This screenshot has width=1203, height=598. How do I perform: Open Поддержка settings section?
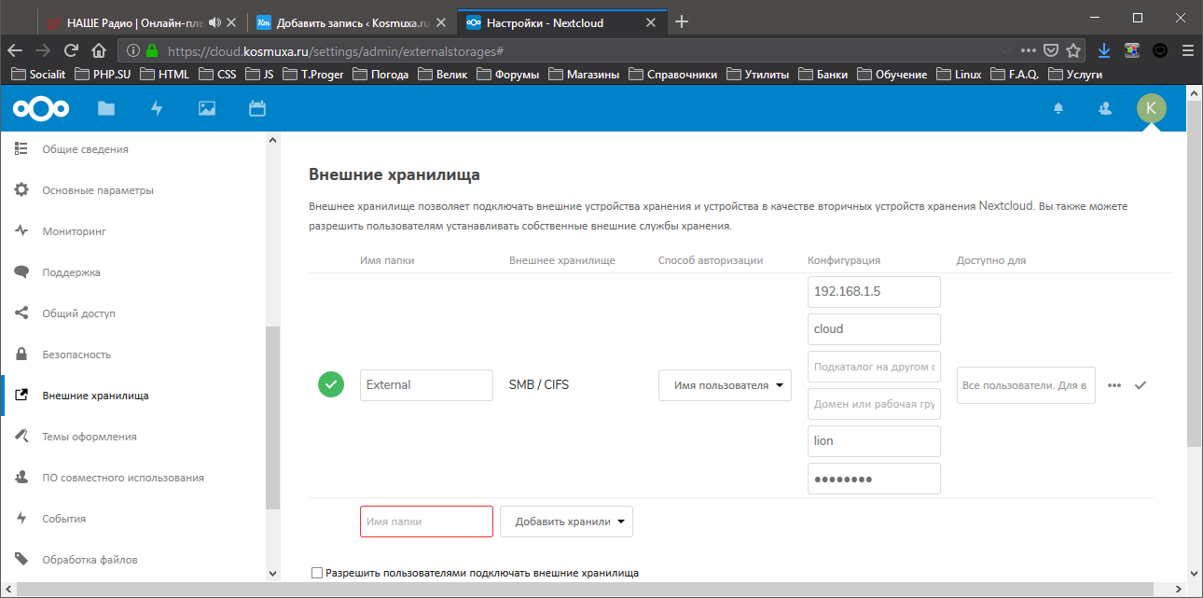(x=71, y=272)
